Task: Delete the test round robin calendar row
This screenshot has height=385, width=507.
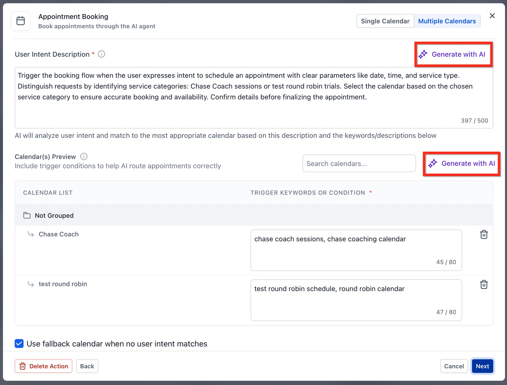Action: pyautogui.click(x=484, y=285)
